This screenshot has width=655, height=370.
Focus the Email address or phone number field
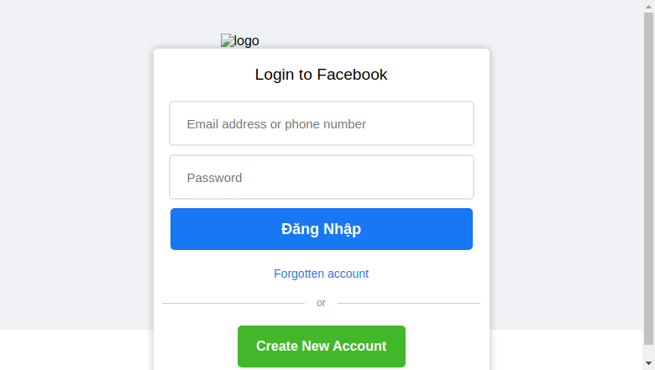tap(322, 123)
